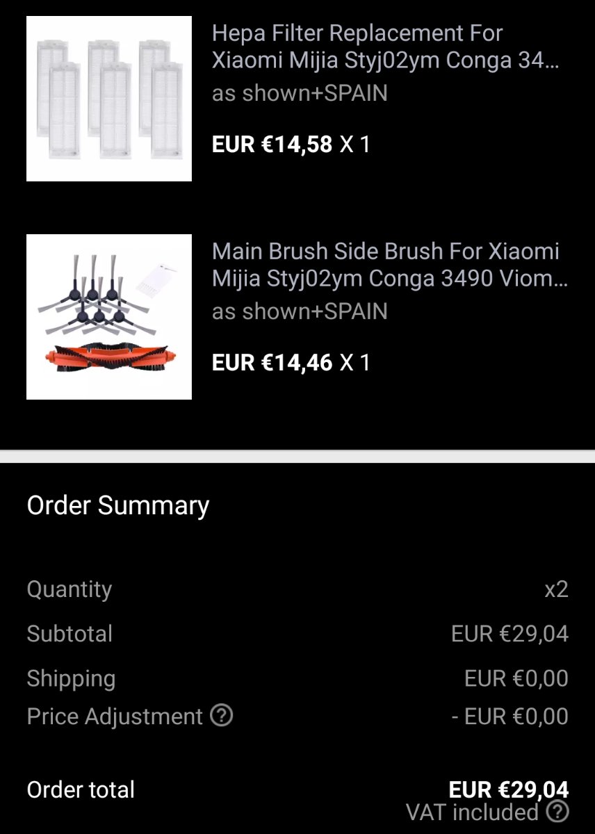Click the bold Order total amount
This screenshot has width=595, height=834.
[x=508, y=790]
